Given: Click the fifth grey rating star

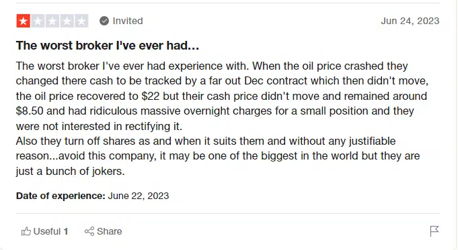Looking at the screenshot, I should [81, 21].
